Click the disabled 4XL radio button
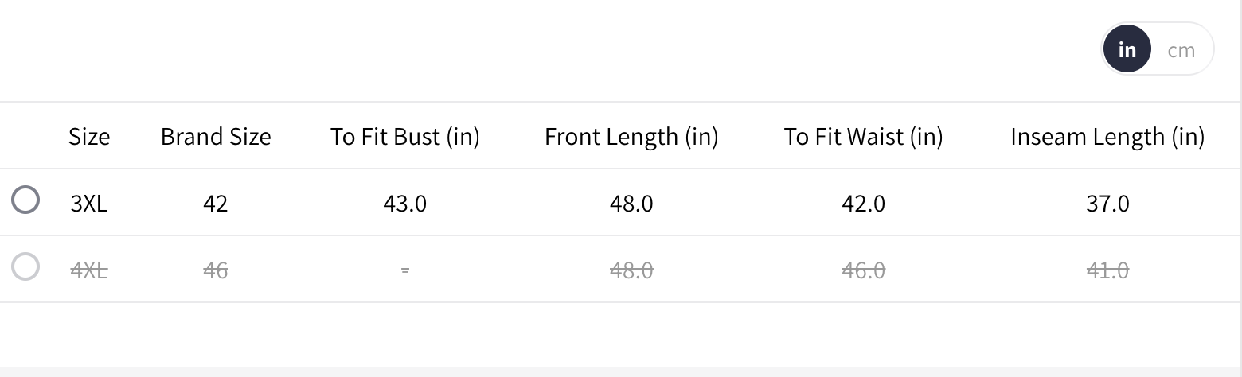Screen dimensions: 1242x377 point(25,267)
